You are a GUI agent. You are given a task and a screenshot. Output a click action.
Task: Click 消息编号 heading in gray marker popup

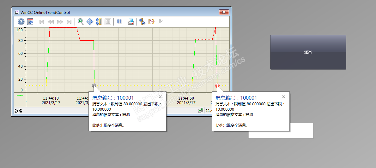(x=113, y=98)
